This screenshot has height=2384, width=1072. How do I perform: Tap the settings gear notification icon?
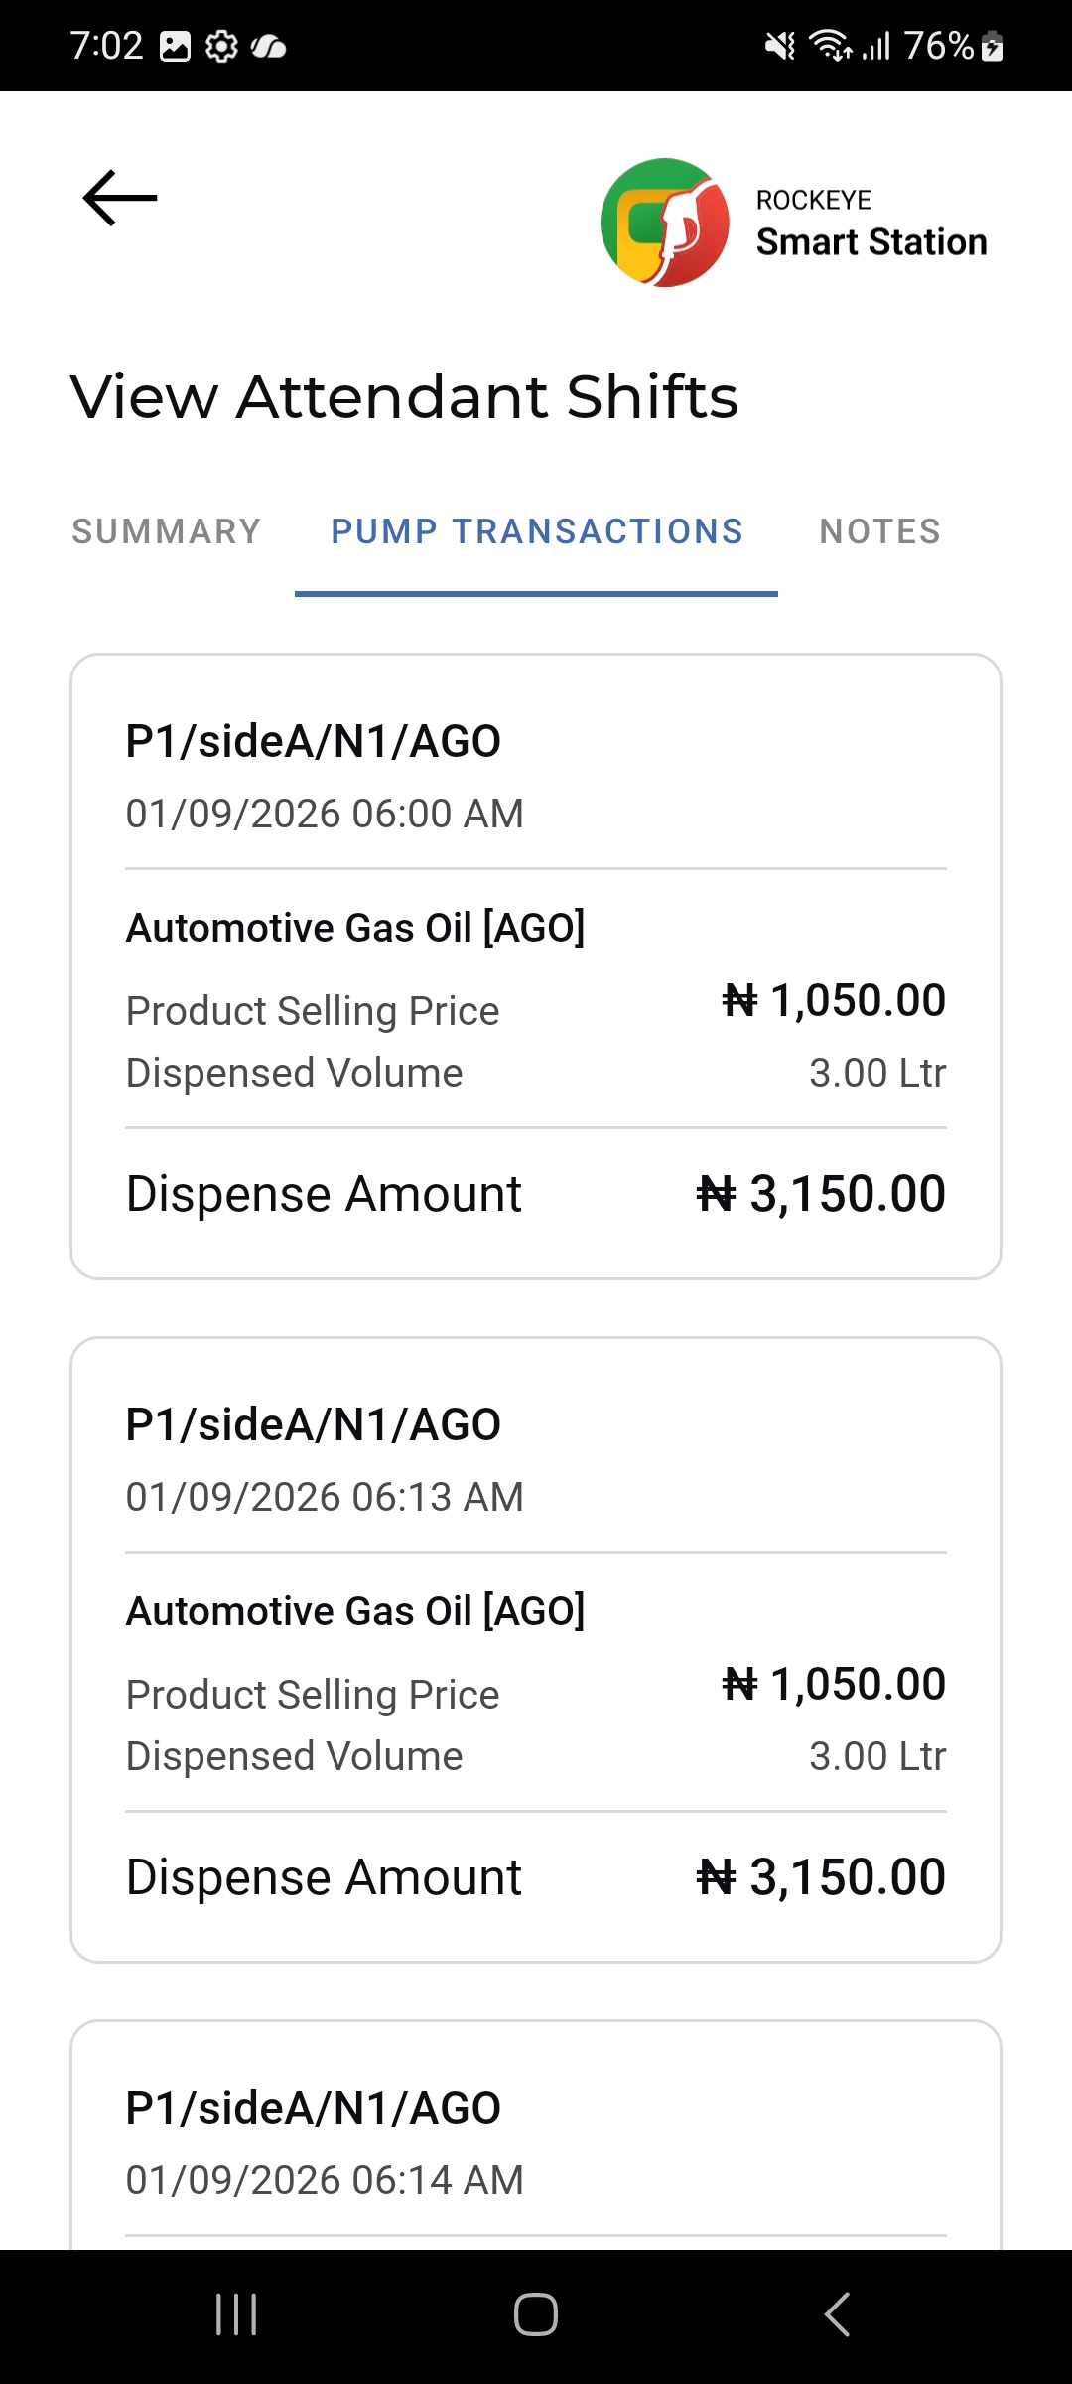click(221, 46)
